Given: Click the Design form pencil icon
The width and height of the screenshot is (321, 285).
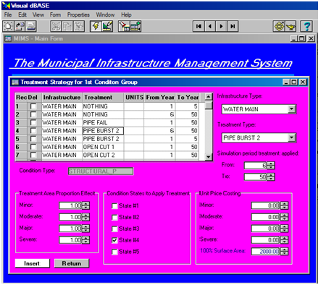Looking at the screenshot, I should click(107, 26).
